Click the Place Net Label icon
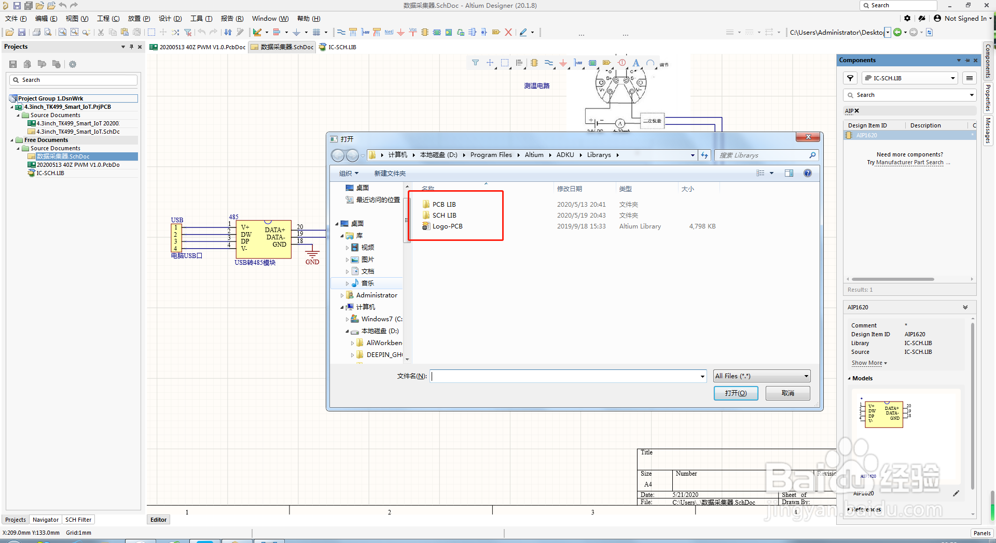The height and width of the screenshot is (543, 996). point(389,32)
